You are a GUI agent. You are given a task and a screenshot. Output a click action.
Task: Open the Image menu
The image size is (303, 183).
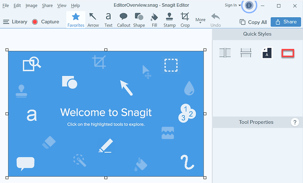click(31, 5)
